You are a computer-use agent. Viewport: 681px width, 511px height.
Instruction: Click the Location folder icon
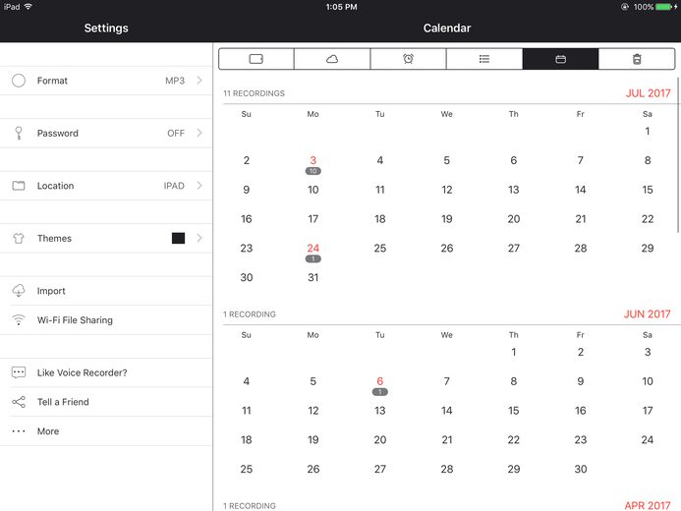point(19,186)
